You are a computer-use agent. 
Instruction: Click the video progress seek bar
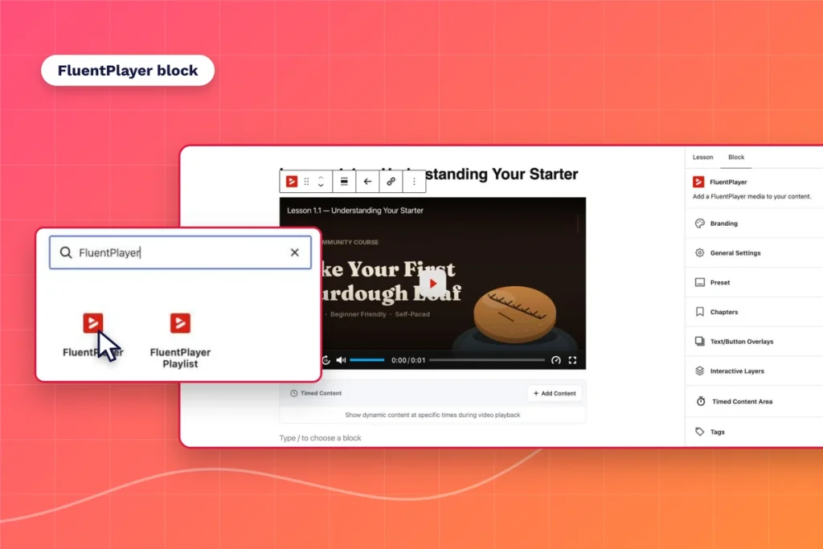tap(487, 360)
